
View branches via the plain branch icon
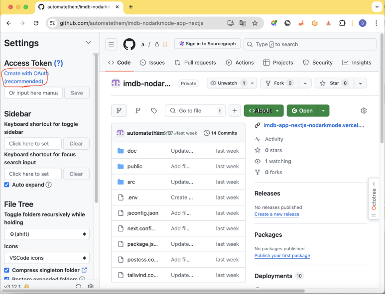[x=138, y=110]
